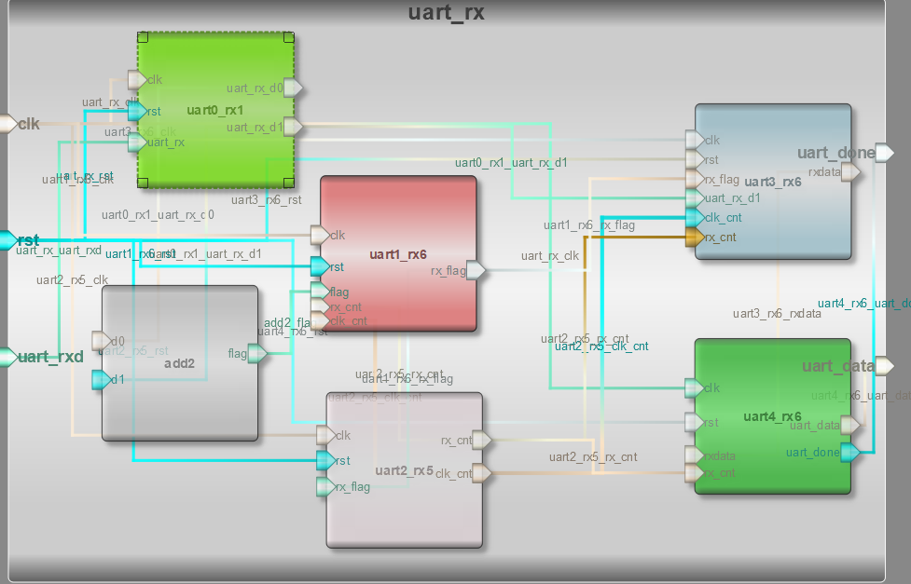
Task: Select the uart_done output pin on uart4_rx6
Action: (848, 452)
